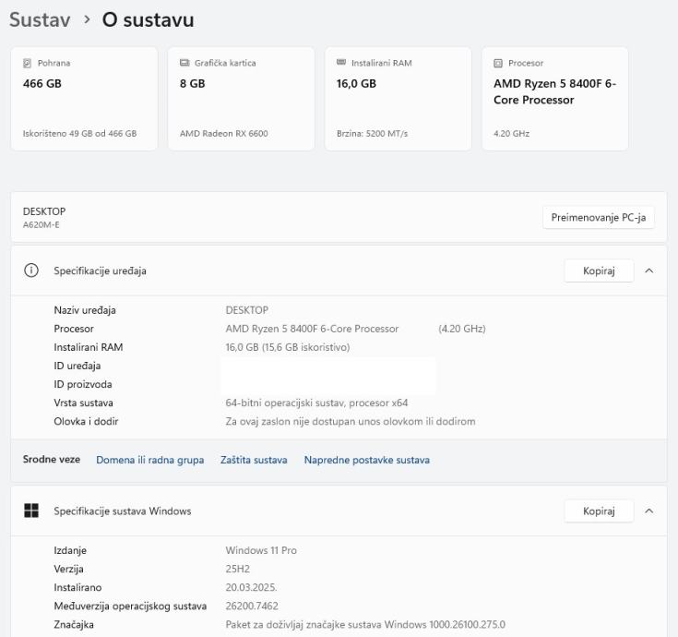Collapse the Specifikacije uređaja section
Image resolution: width=678 pixels, height=637 pixels.
[648, 271]
